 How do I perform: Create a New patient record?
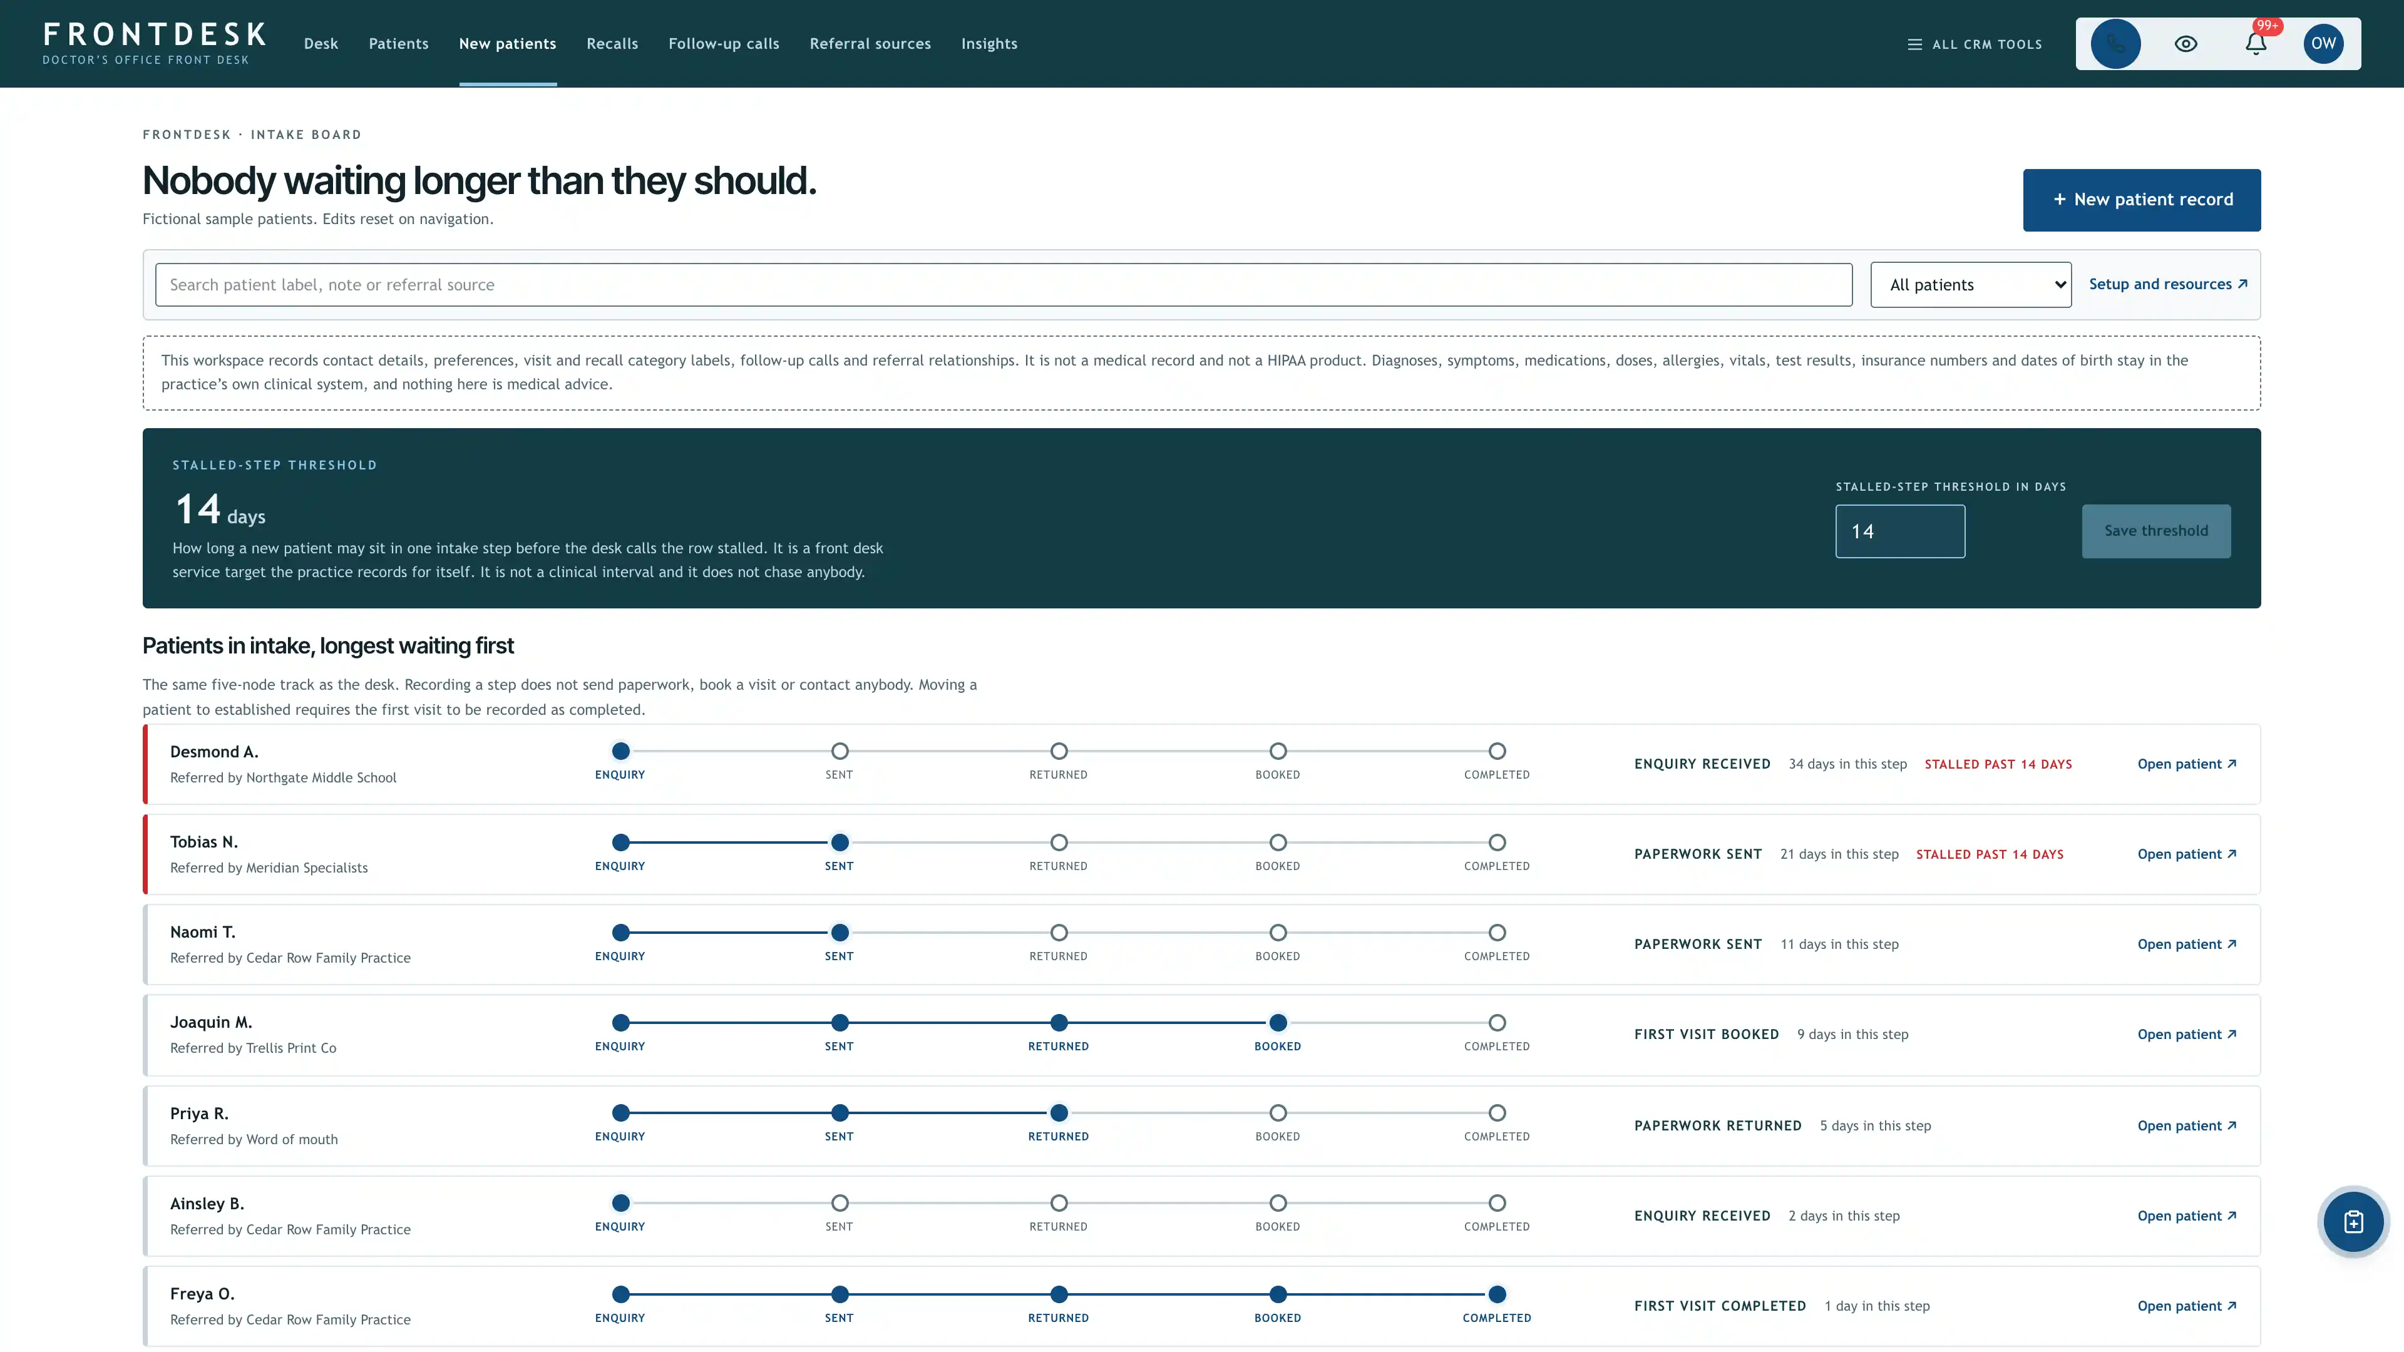point(2142,200)
